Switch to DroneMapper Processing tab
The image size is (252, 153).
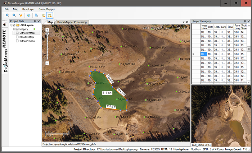(72, 22)
